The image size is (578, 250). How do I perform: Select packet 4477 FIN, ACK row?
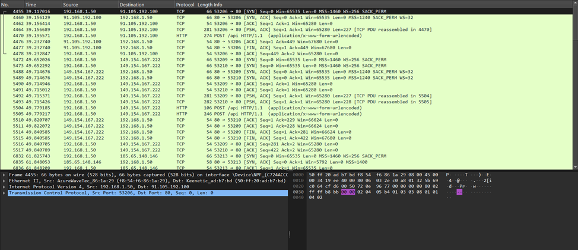[178, 47]
